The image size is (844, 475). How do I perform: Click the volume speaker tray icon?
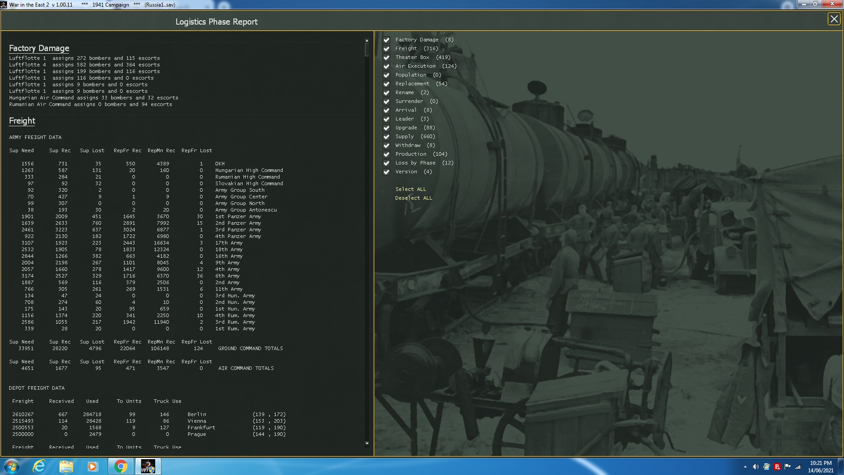point(756,467)
